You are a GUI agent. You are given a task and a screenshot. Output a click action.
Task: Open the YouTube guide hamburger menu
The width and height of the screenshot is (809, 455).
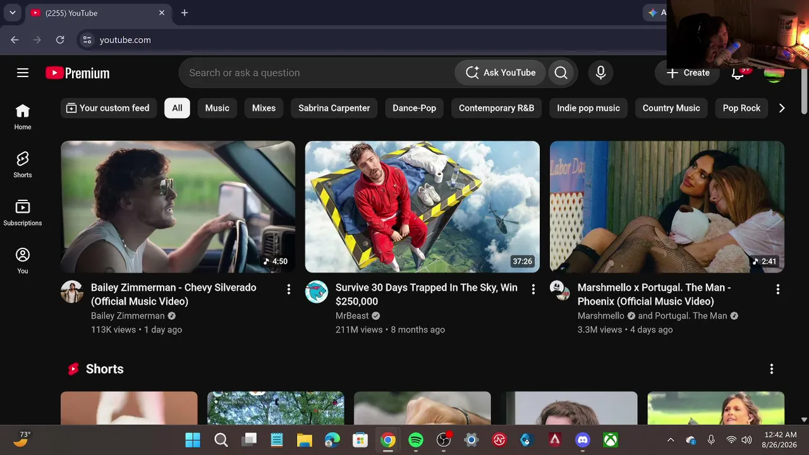pos(23,73)
